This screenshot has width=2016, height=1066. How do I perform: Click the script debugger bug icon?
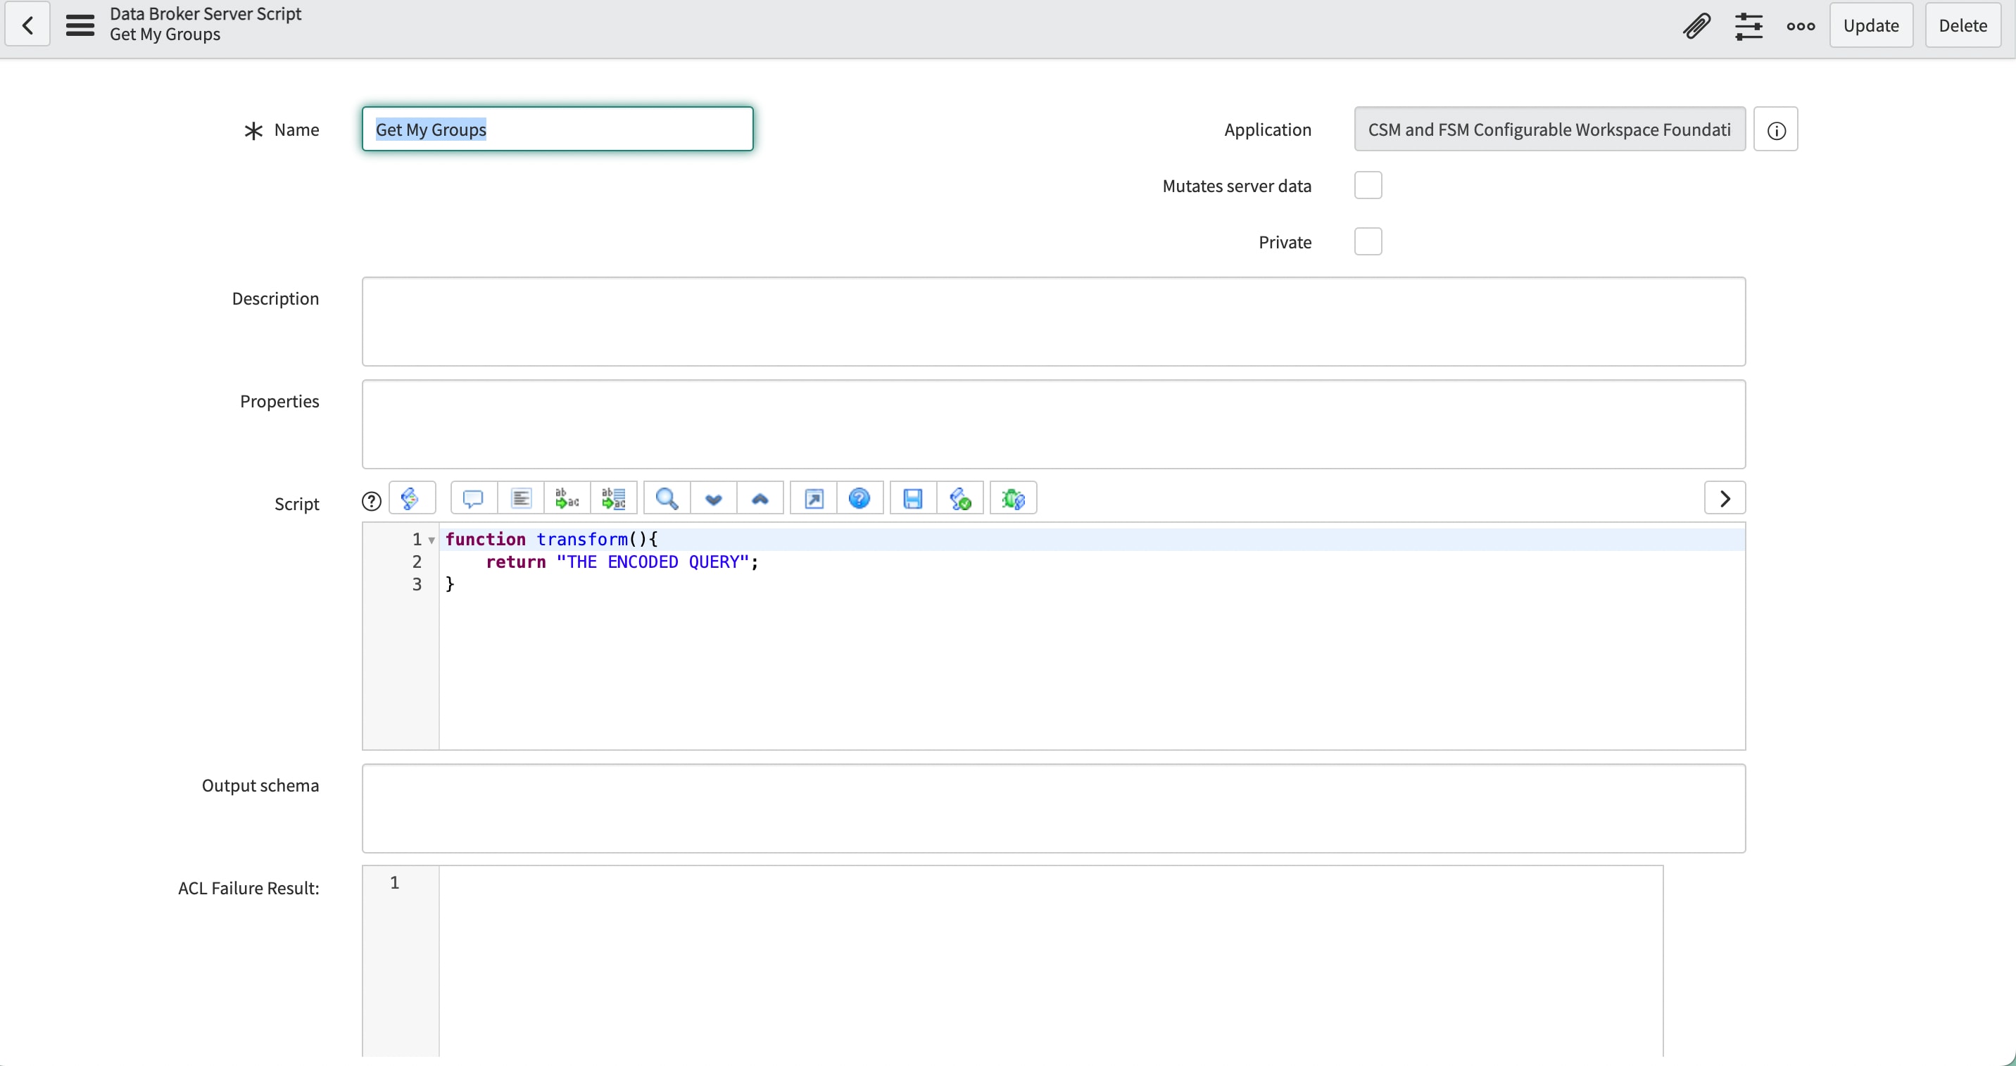(1013, 498)
